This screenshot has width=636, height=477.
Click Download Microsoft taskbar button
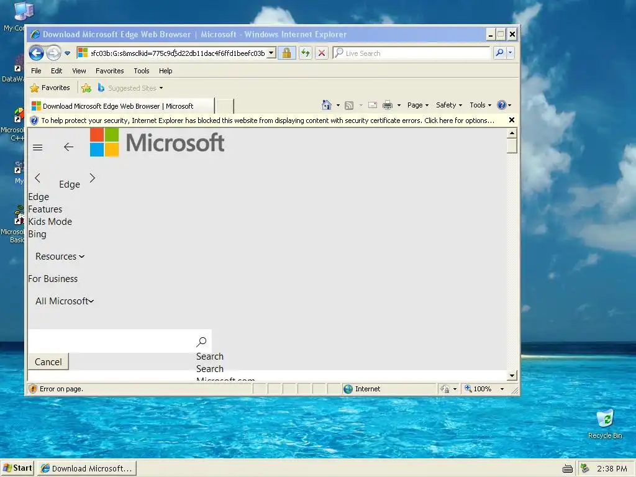pyautogui.click(x=87, y=468)
